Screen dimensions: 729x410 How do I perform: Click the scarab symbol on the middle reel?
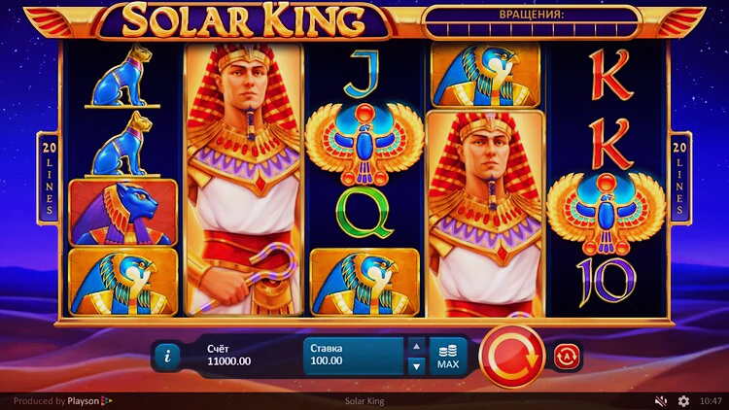(x=364, y=144)
